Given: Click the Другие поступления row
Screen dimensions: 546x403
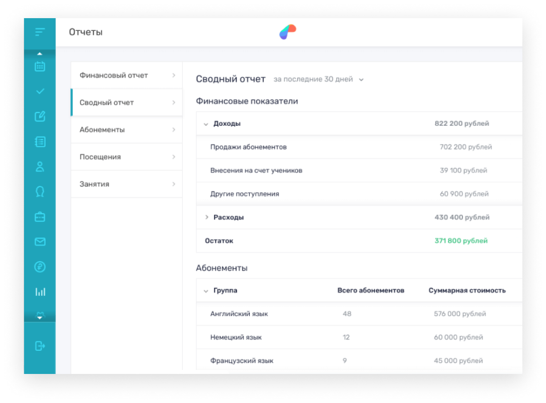Looking at the screenshot, I should point(359,194).
